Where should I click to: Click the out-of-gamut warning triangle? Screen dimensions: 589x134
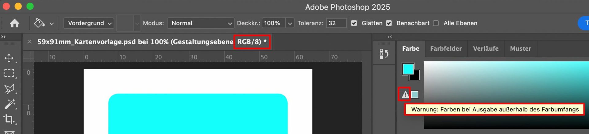pos(405,95)
